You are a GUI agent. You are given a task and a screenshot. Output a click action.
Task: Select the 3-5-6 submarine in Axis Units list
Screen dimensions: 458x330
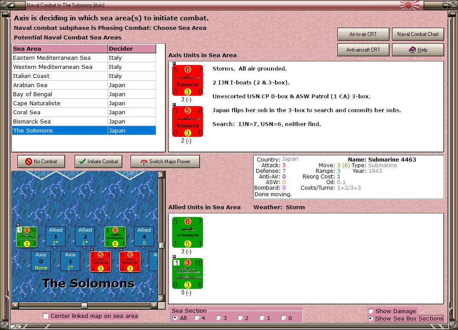tap(187, 122)
